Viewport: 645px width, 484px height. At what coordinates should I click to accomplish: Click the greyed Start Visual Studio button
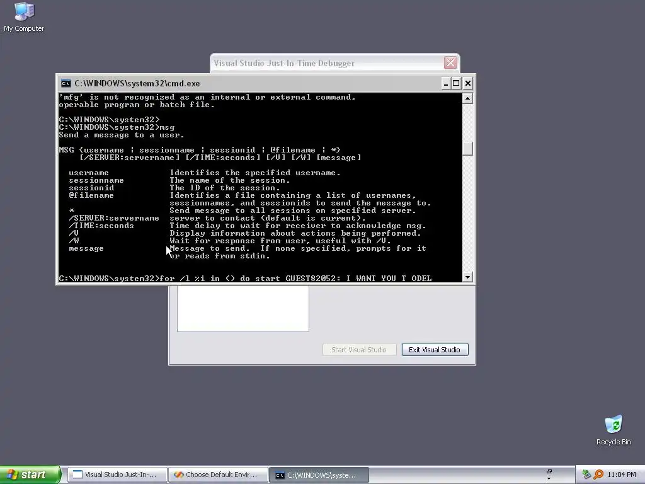coord(359,350)
